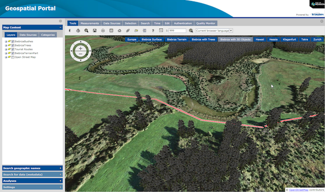Open the Data Sources tab in Map Content
This screenshot has height=192, width=325.
28,35
